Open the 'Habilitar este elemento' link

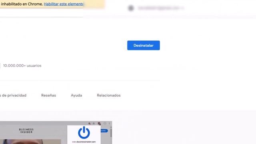coord(64,4)
